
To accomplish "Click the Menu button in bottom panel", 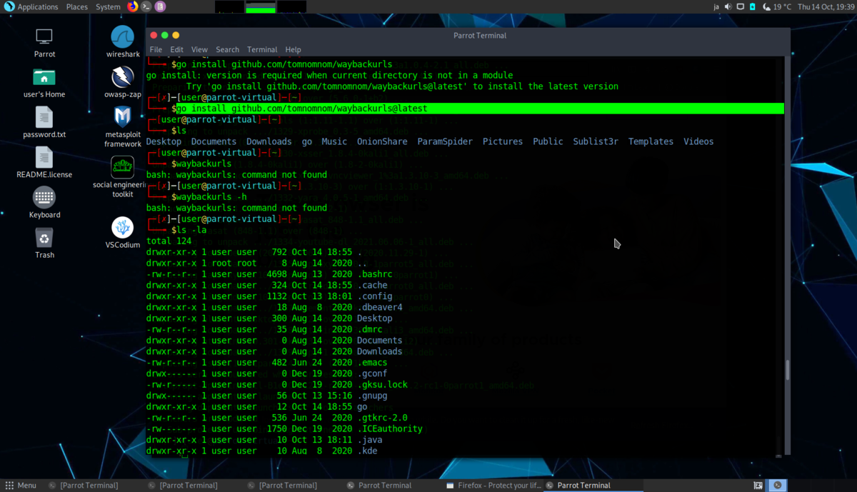I will 20,486.
